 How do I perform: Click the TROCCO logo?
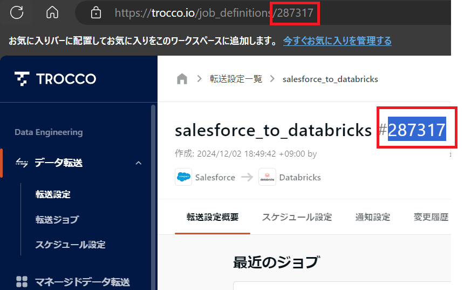coord(55,79)
